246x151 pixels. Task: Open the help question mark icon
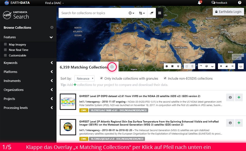240,3
